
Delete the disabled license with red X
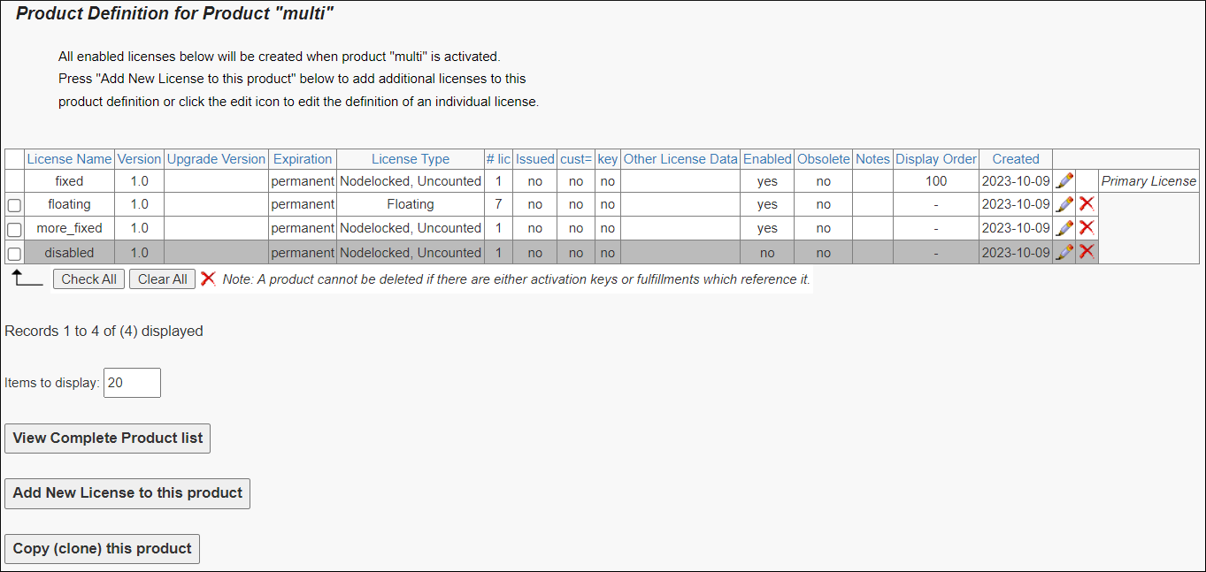[x=1087, y=252]
